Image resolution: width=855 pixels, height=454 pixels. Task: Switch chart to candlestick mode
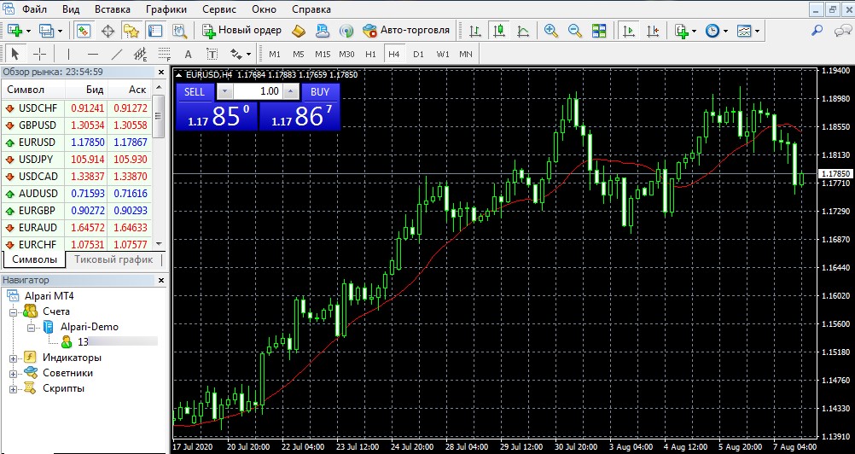(x=498, y=31)
